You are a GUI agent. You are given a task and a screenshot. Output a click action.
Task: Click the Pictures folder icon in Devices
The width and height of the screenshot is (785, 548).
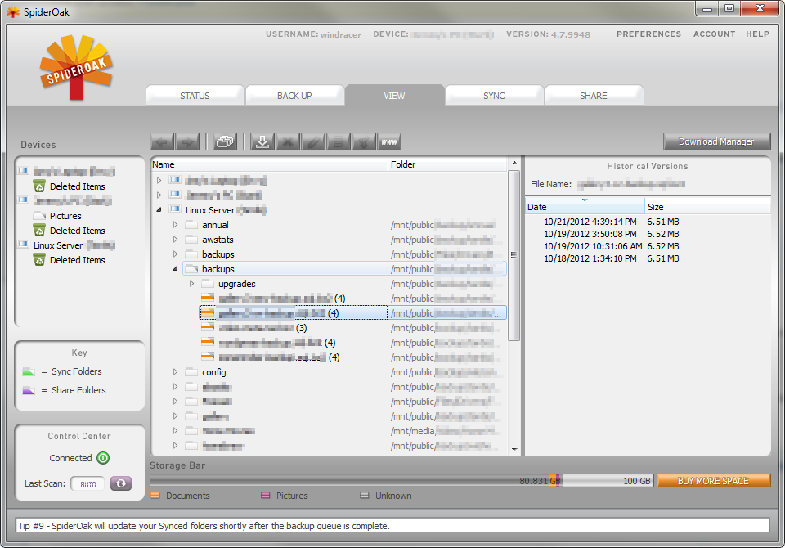click(x=39, y=216)
